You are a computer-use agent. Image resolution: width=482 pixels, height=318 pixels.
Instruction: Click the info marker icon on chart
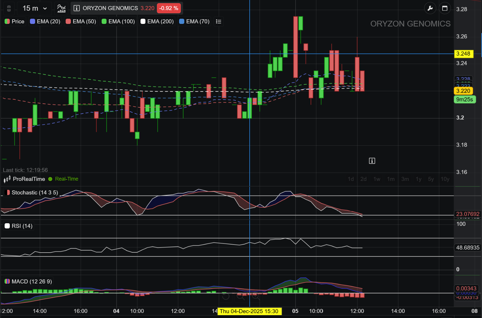[x=372, y=161]
